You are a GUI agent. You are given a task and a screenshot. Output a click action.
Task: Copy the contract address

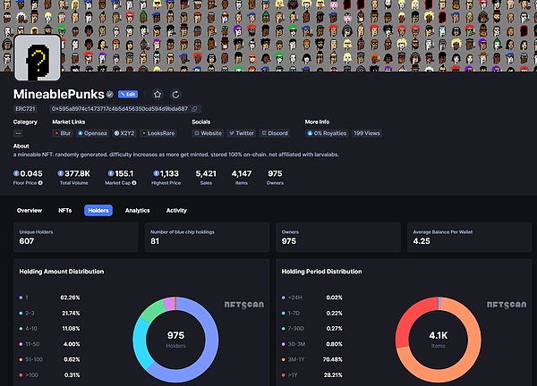click(x=195, y=109)
